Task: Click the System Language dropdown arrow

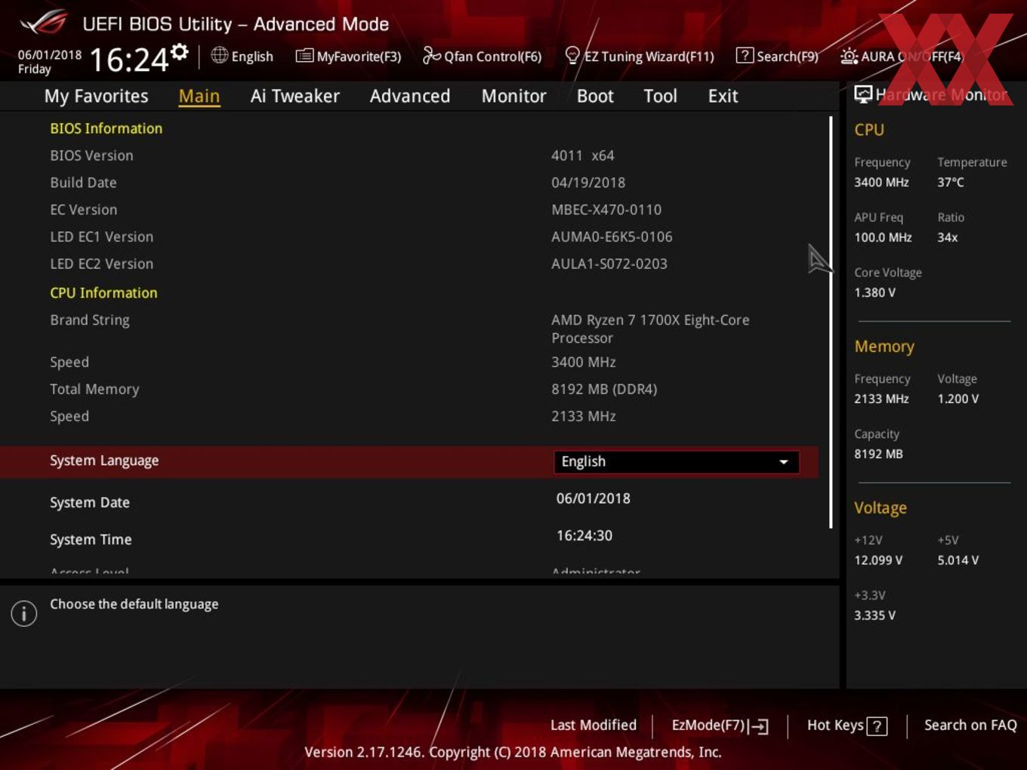Action: 784,462
